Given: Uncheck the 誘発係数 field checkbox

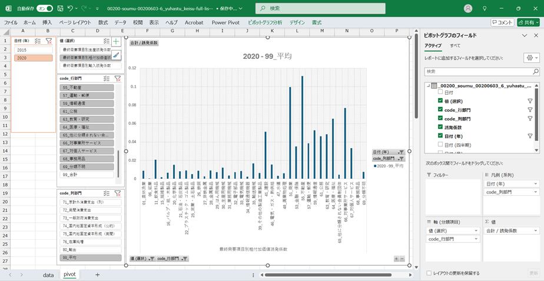Looking at the screenshot, I should tap(440, 127).
